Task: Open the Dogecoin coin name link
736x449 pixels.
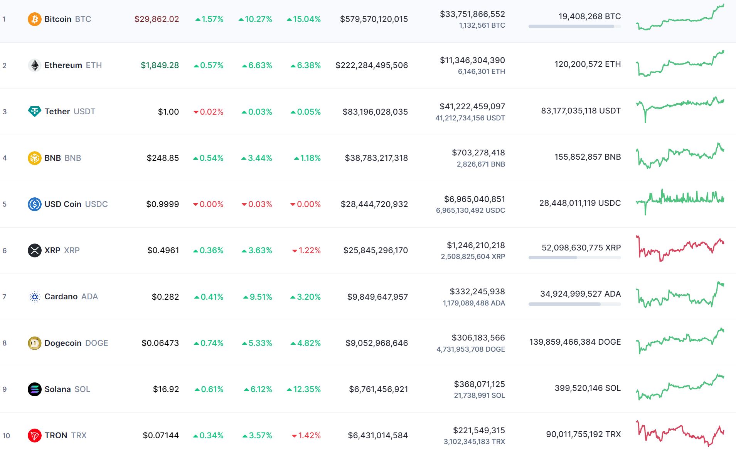Action: [x=63, y=343]
